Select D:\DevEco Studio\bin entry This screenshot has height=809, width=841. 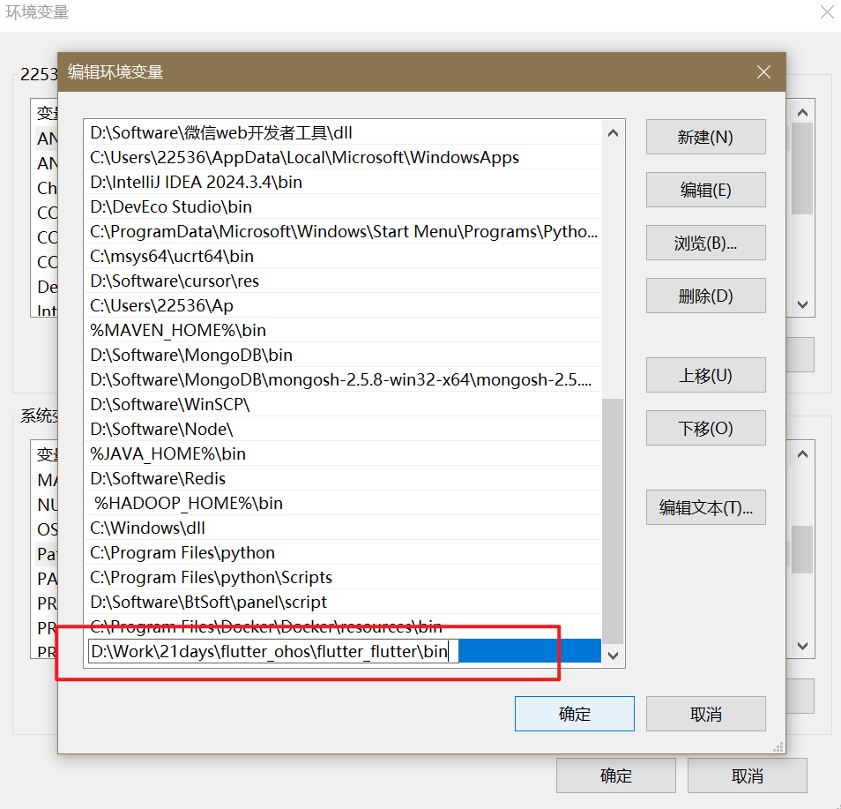click(x=343, y=206)
